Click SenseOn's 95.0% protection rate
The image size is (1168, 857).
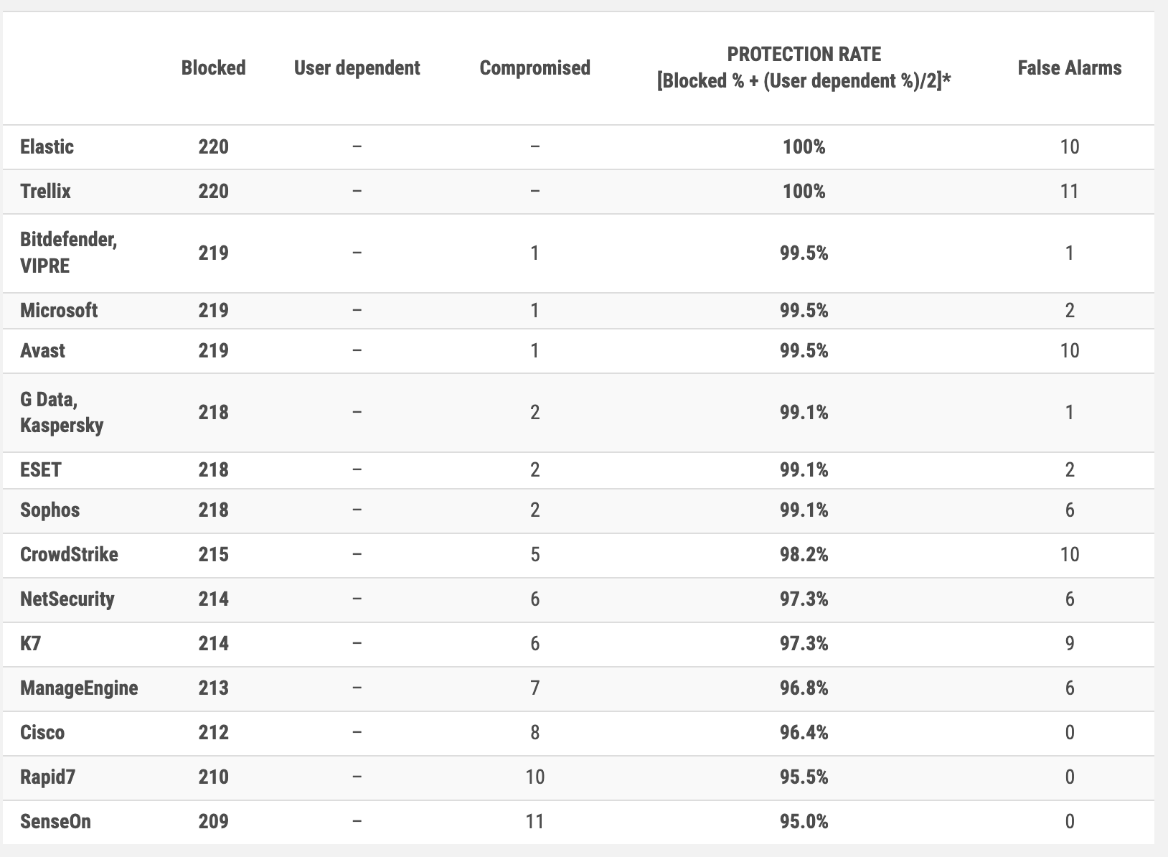[804, 822]
